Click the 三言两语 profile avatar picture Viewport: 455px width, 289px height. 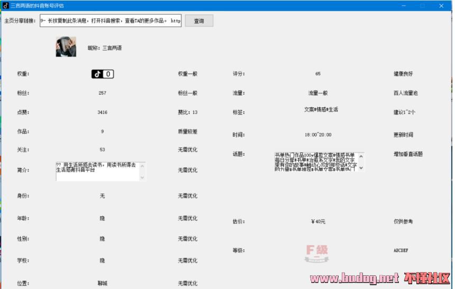66,47
